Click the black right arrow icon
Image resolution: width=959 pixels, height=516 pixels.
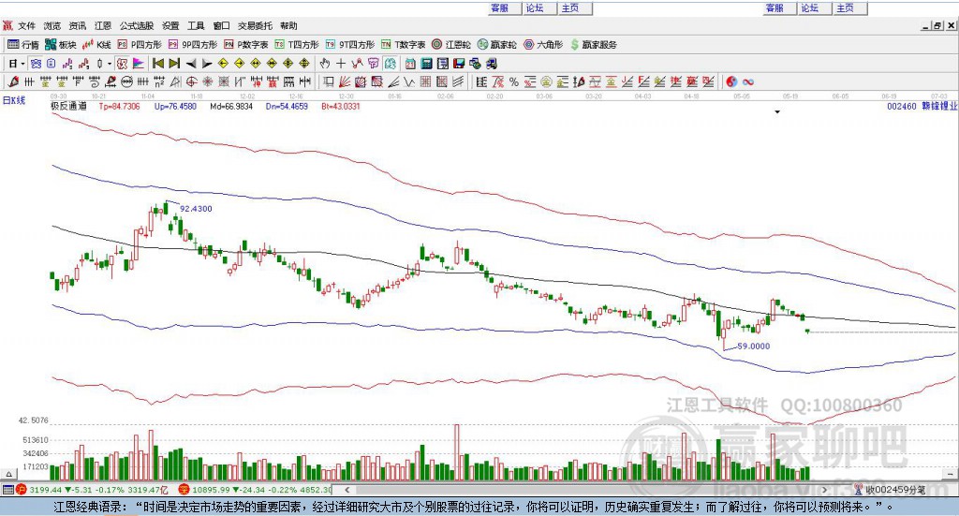tap(207, 64)
